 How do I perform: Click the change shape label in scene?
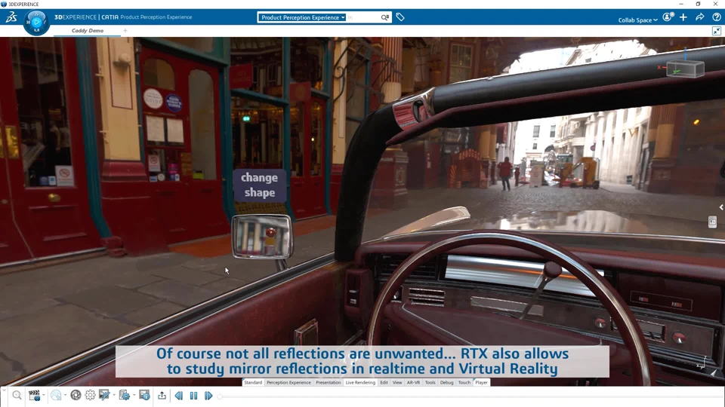click(x=259, y=185)
